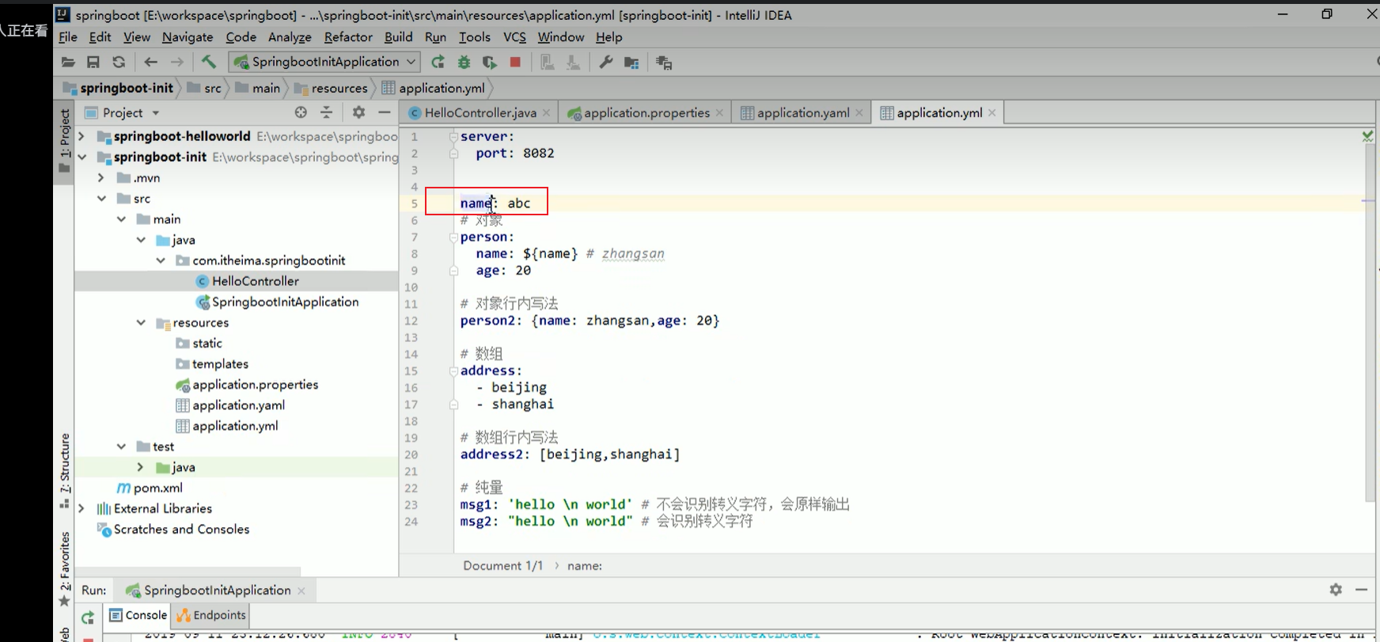Select application.yaml in project tree

[230, 405]
